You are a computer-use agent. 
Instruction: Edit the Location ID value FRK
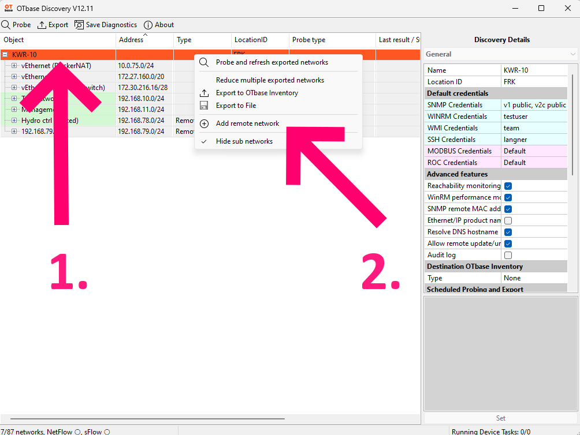534,81
